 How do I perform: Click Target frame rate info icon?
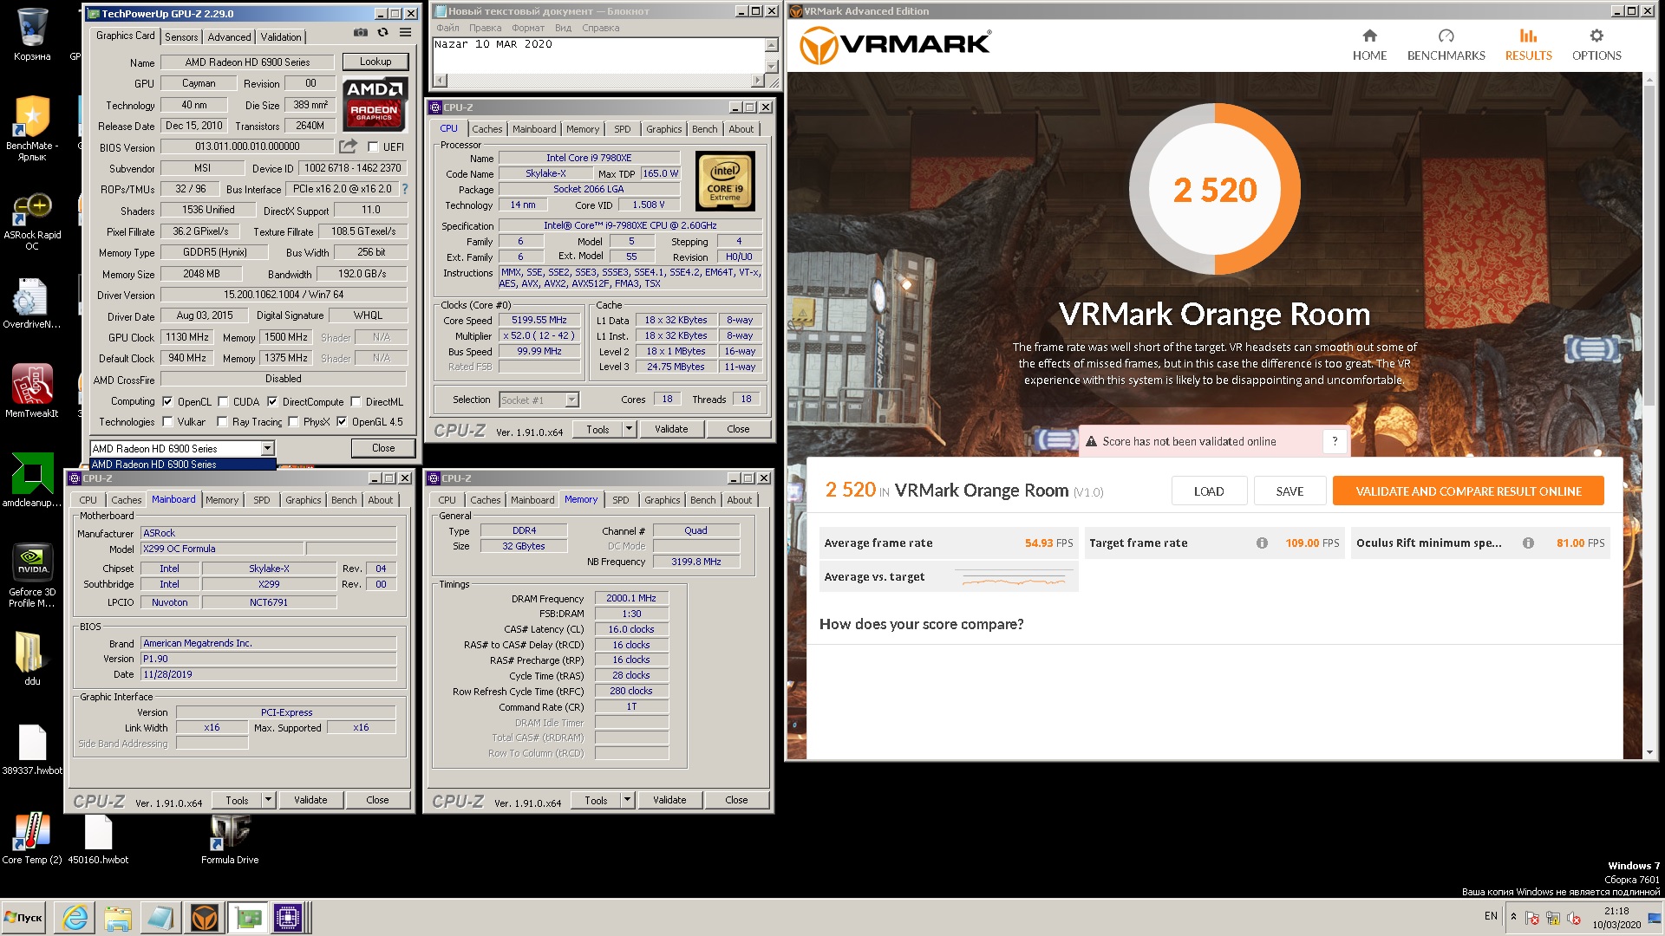(1262, 543)
